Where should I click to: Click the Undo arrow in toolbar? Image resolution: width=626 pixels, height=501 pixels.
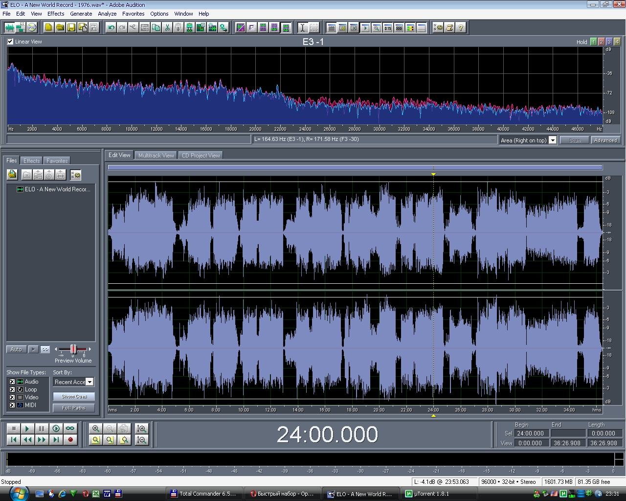(111, 27)
